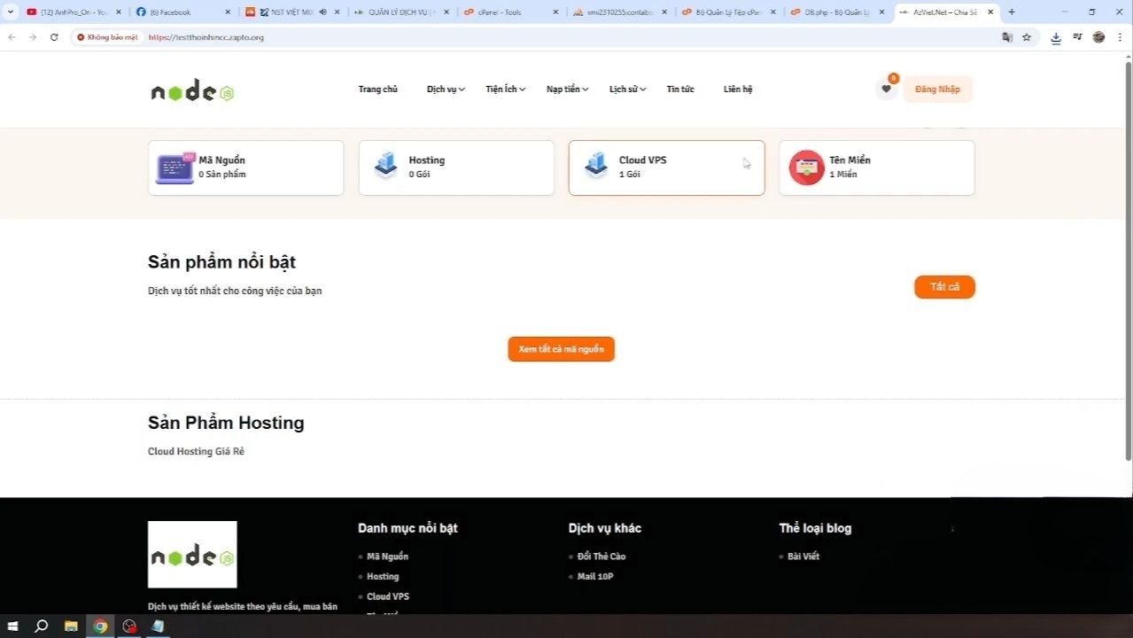
Task: Click the Node.js logo in header
Action: pyautogui.click(x=192, y=90)
